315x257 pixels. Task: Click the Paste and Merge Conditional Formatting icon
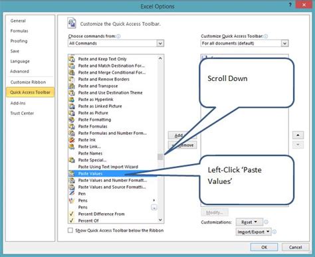click(x=72, y=72)
